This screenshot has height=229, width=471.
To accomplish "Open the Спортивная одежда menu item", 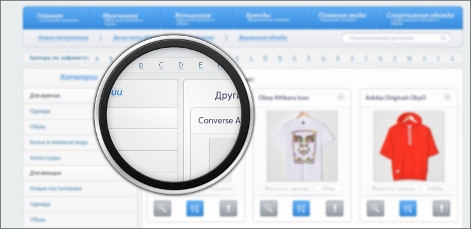I will point(420,15).
